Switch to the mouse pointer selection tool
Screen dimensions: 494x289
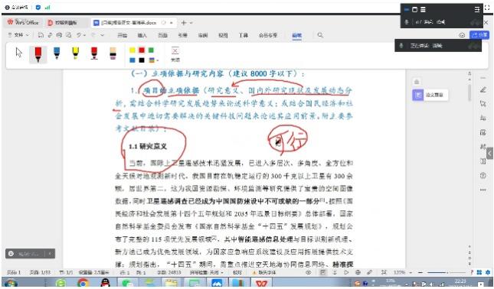(x=19, y=53)
